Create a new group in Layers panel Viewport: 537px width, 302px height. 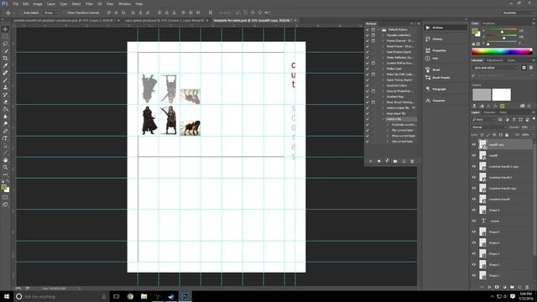[512, 287]
